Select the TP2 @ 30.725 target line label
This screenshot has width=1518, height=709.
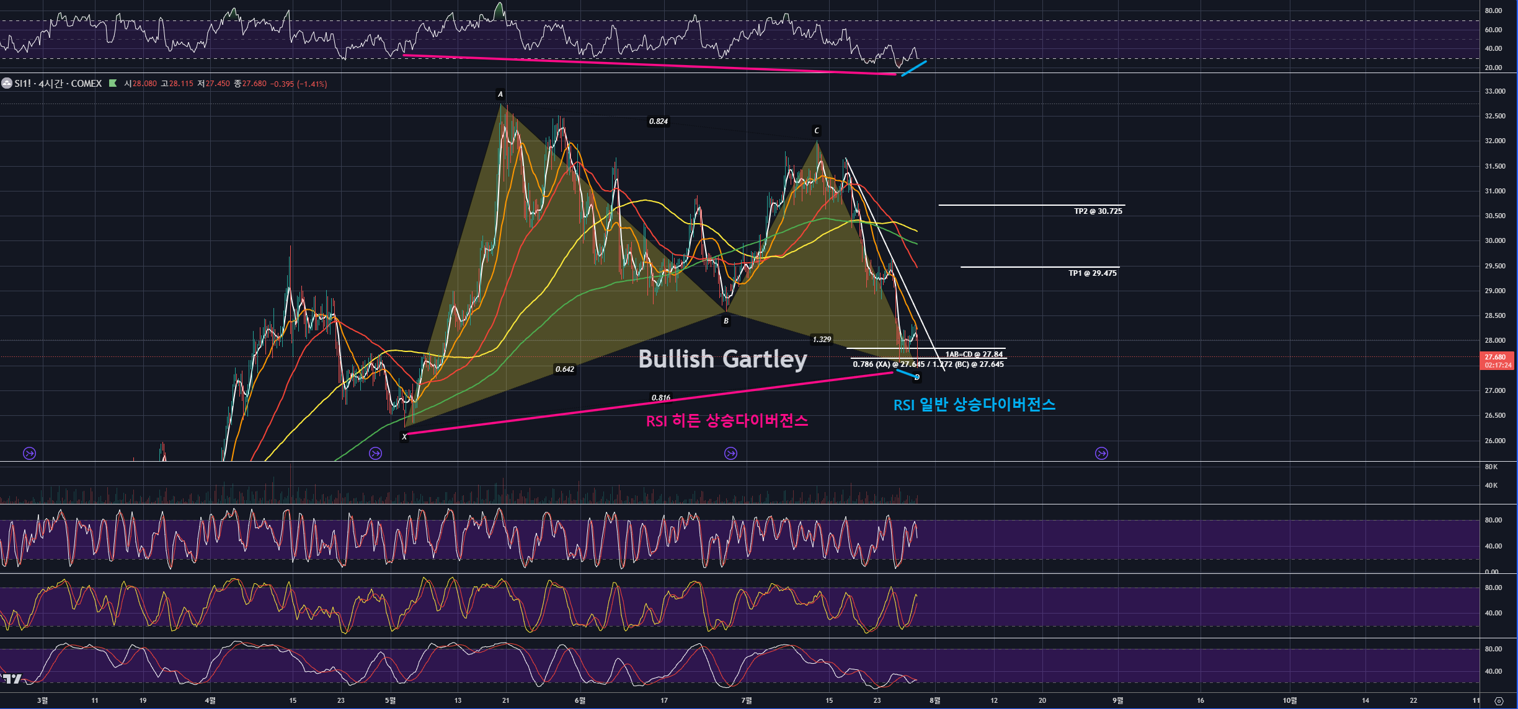pos(1098,211)
